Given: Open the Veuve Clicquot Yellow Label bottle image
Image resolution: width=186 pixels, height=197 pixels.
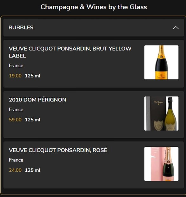Looking at the screenshot, I should (x=161, y=62).
